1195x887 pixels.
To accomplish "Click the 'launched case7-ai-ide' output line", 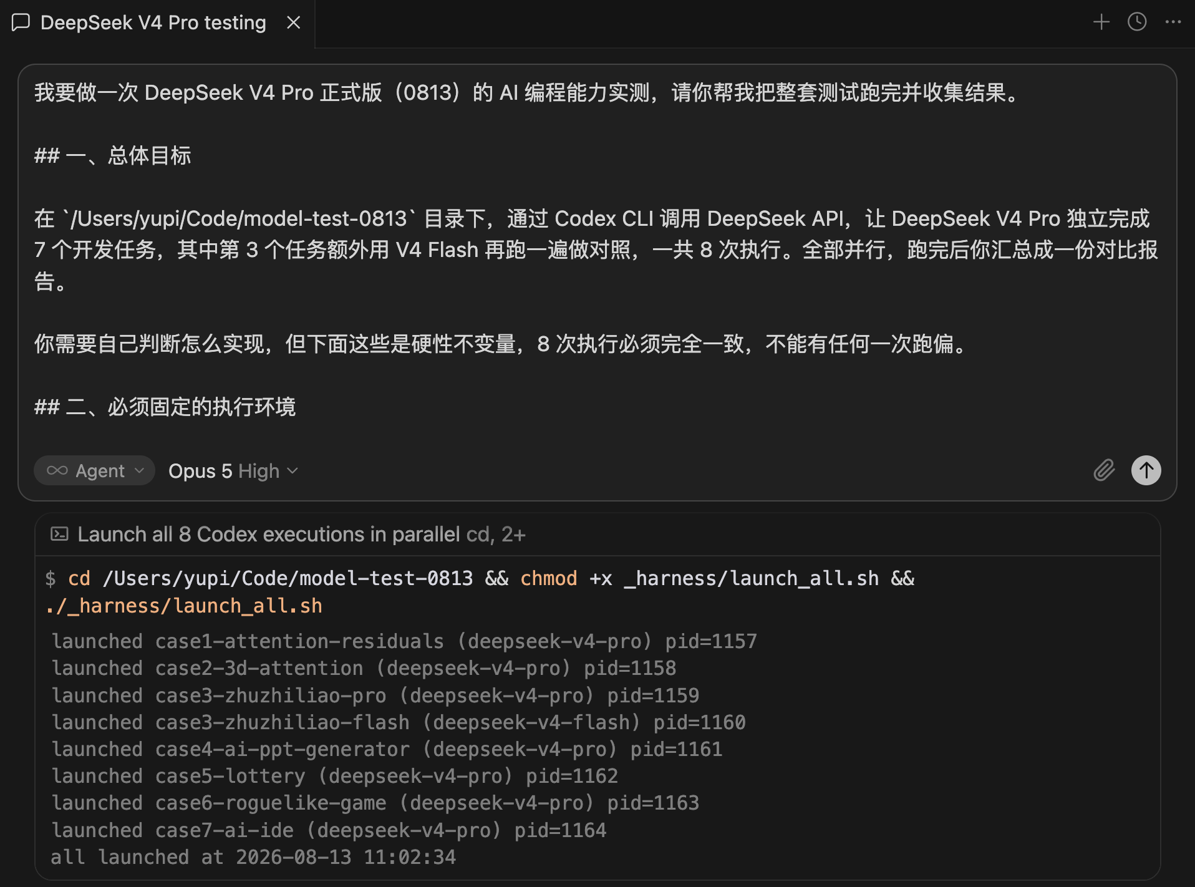I will (x=329, y=830).
